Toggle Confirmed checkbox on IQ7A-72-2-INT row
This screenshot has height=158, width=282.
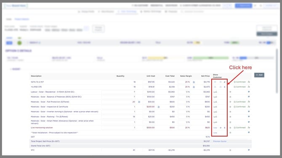235,82
